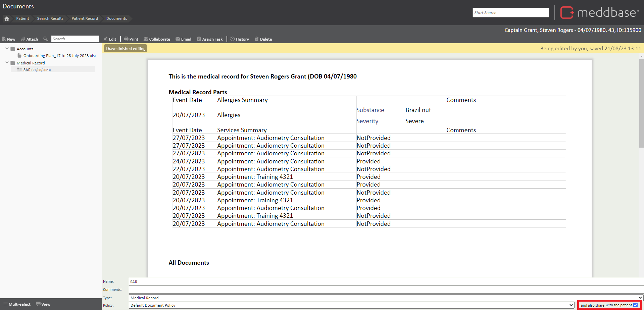Delete the document using trash icon

click(x=257, y=39)
